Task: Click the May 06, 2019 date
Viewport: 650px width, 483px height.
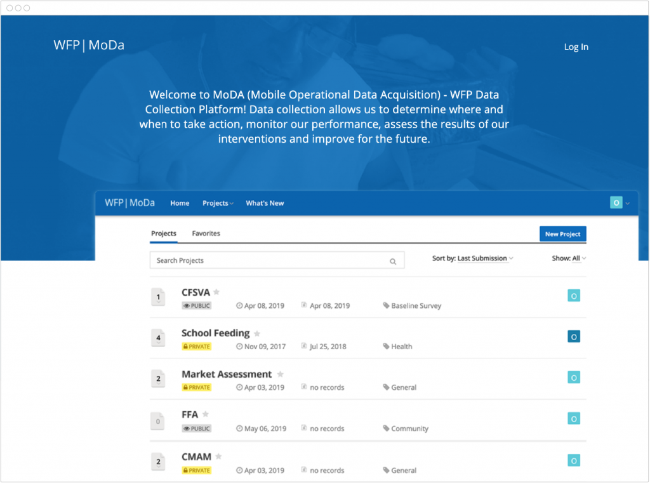Action: pos(265,428)
